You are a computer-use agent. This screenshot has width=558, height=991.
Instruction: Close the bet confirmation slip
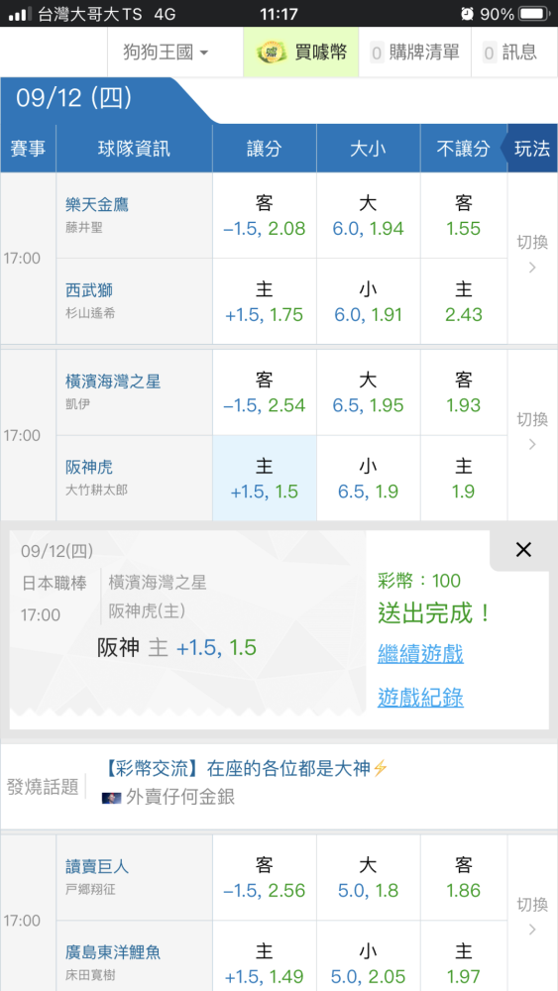pos(523,550)
